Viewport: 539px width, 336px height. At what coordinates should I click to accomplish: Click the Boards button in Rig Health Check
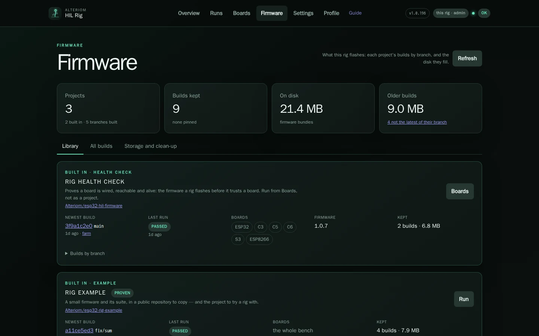pos(460,191)
